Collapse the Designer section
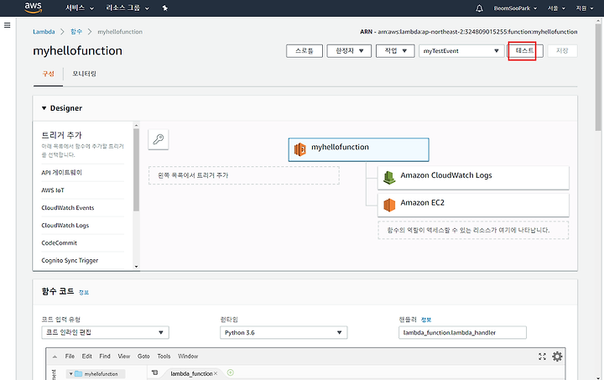The image size is (604, 380). 44,108
